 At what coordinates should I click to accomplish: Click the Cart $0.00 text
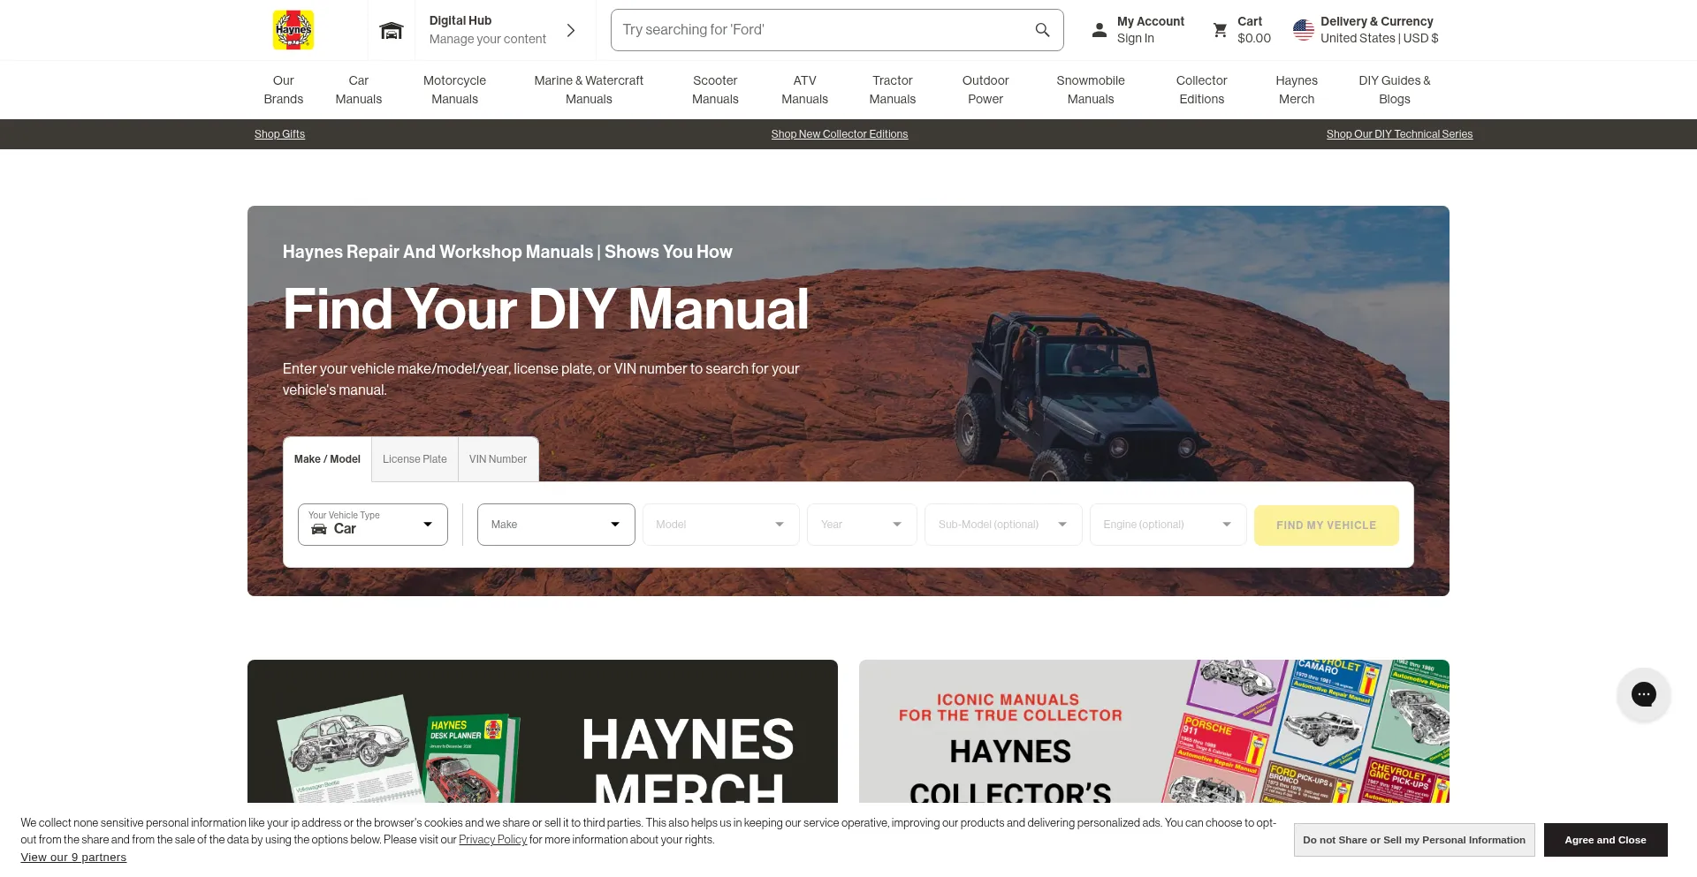[1254, 30]
